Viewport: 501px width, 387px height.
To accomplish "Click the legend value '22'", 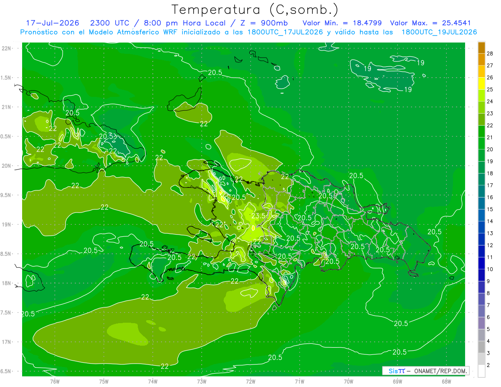I will [x=490, y=125].
